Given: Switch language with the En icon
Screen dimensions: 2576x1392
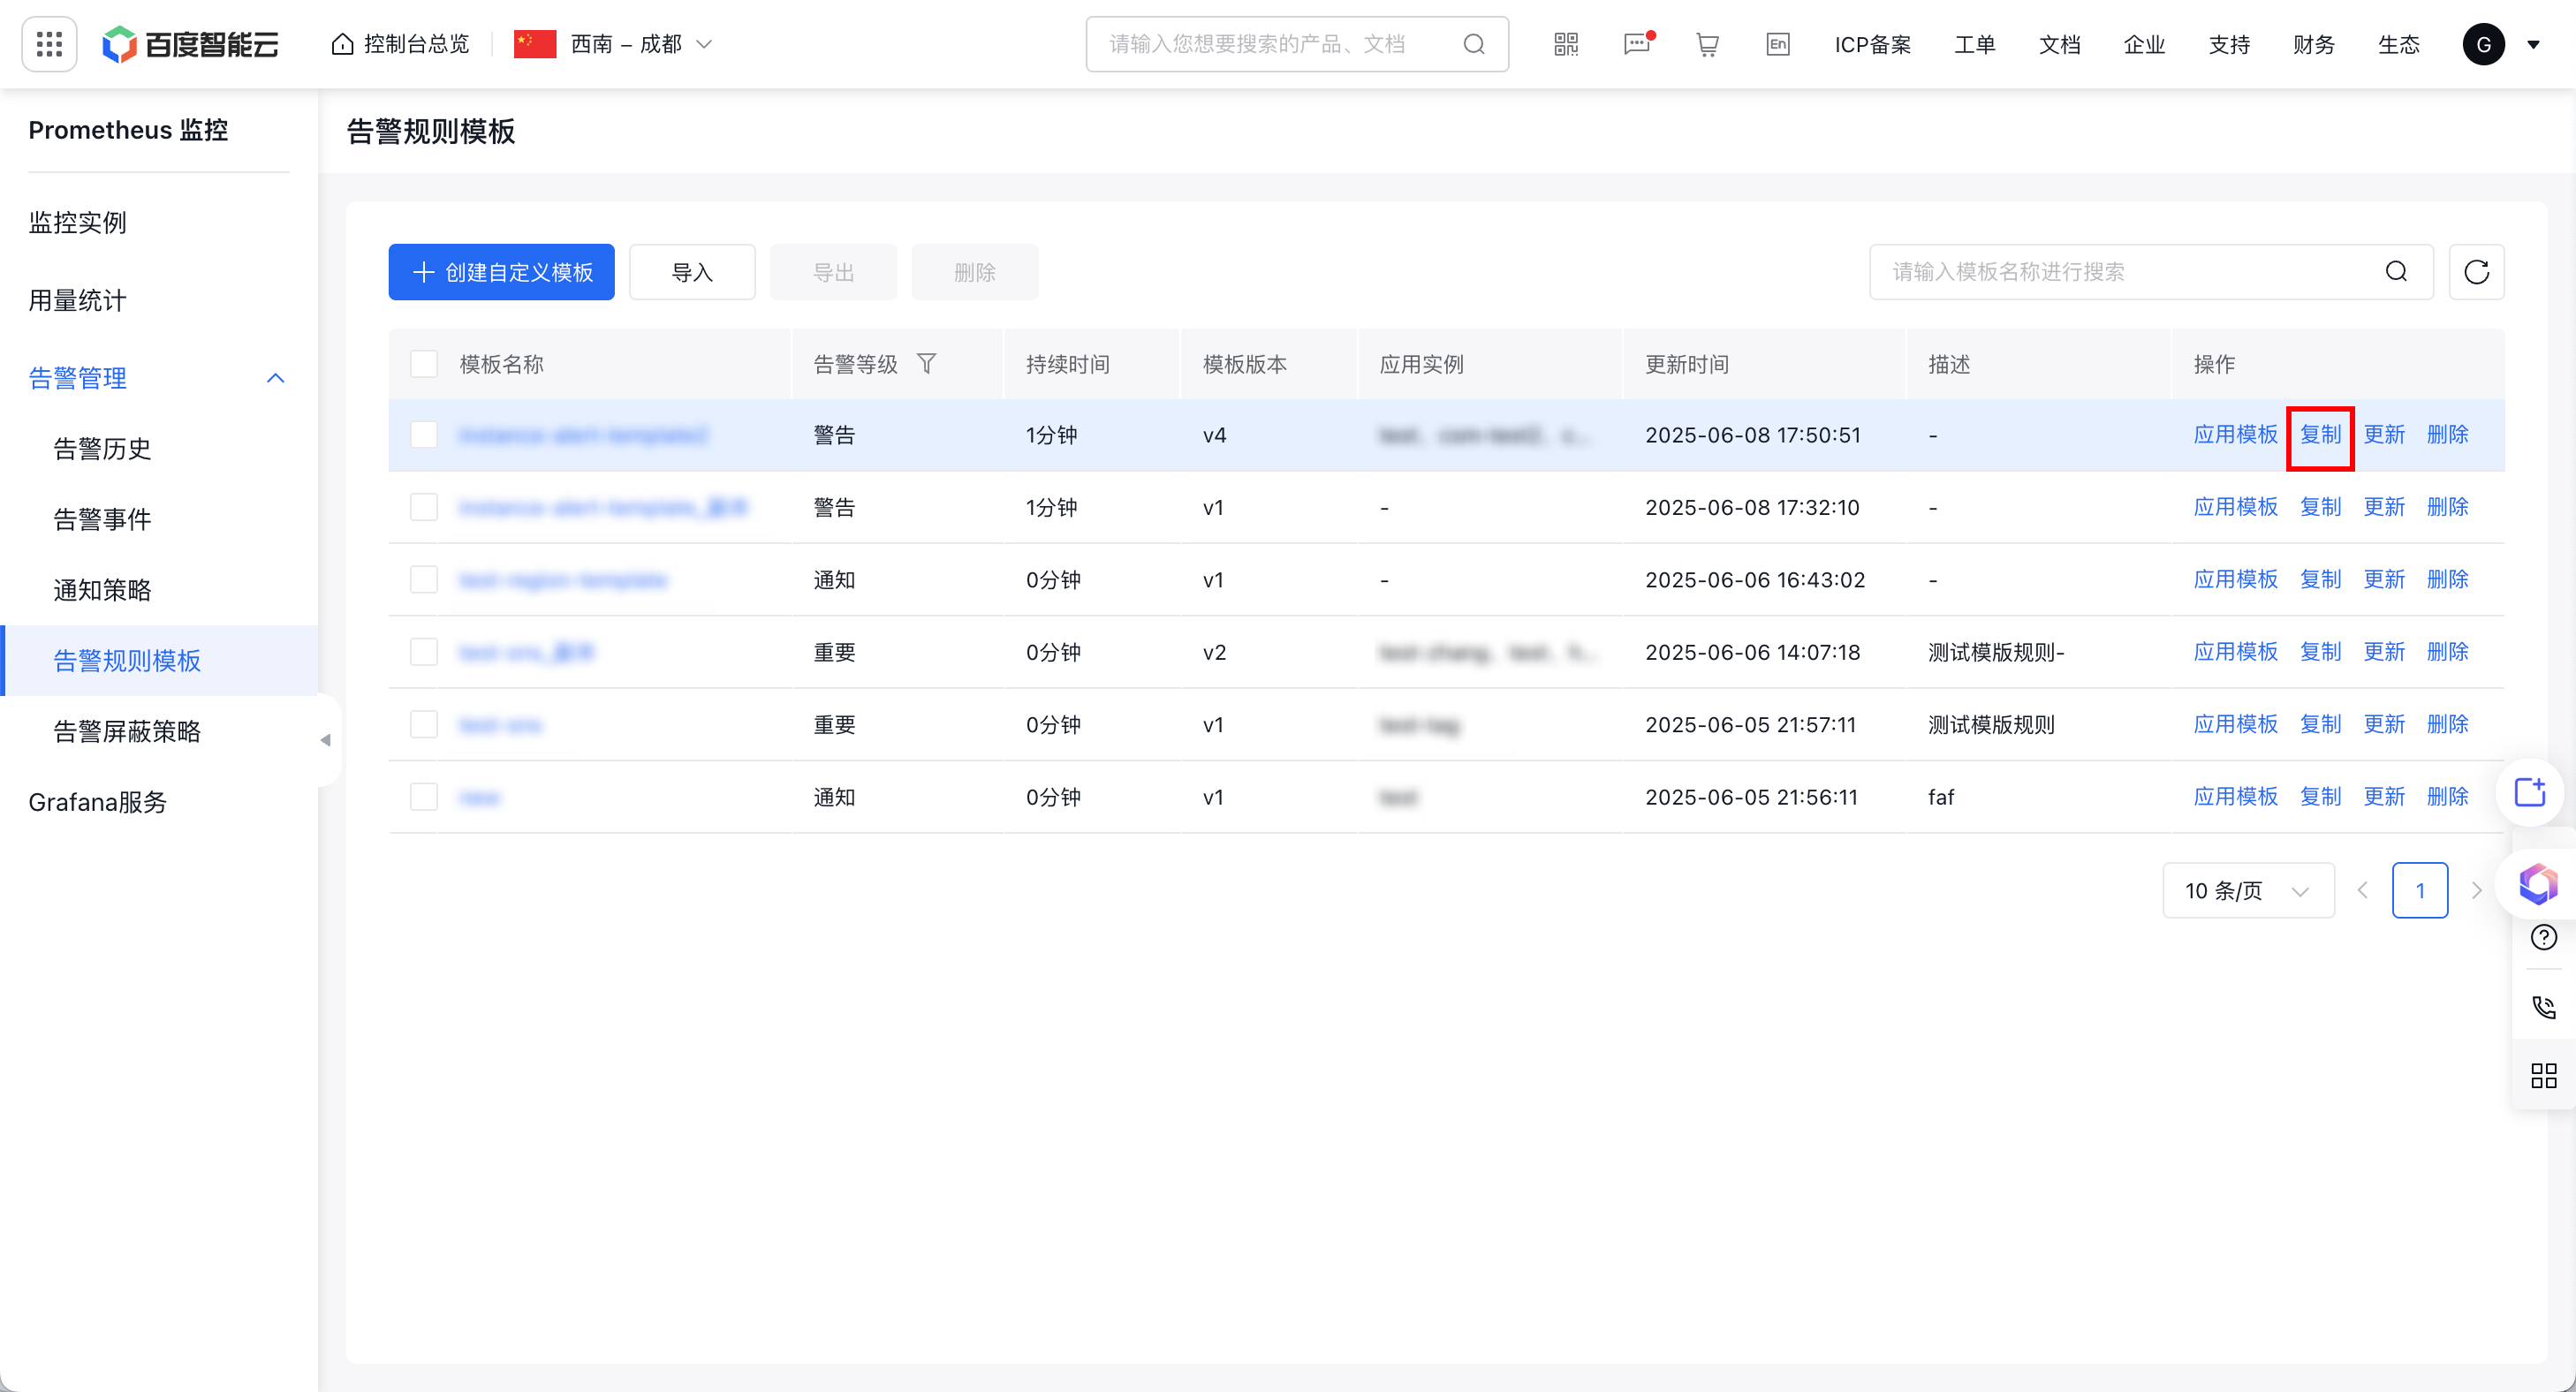Looking at the screenshot, I should 1777,44.
